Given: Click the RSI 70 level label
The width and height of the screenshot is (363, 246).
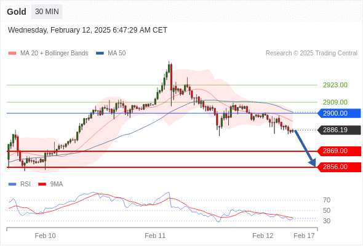Looking at the screenshot, I should 327,200.
